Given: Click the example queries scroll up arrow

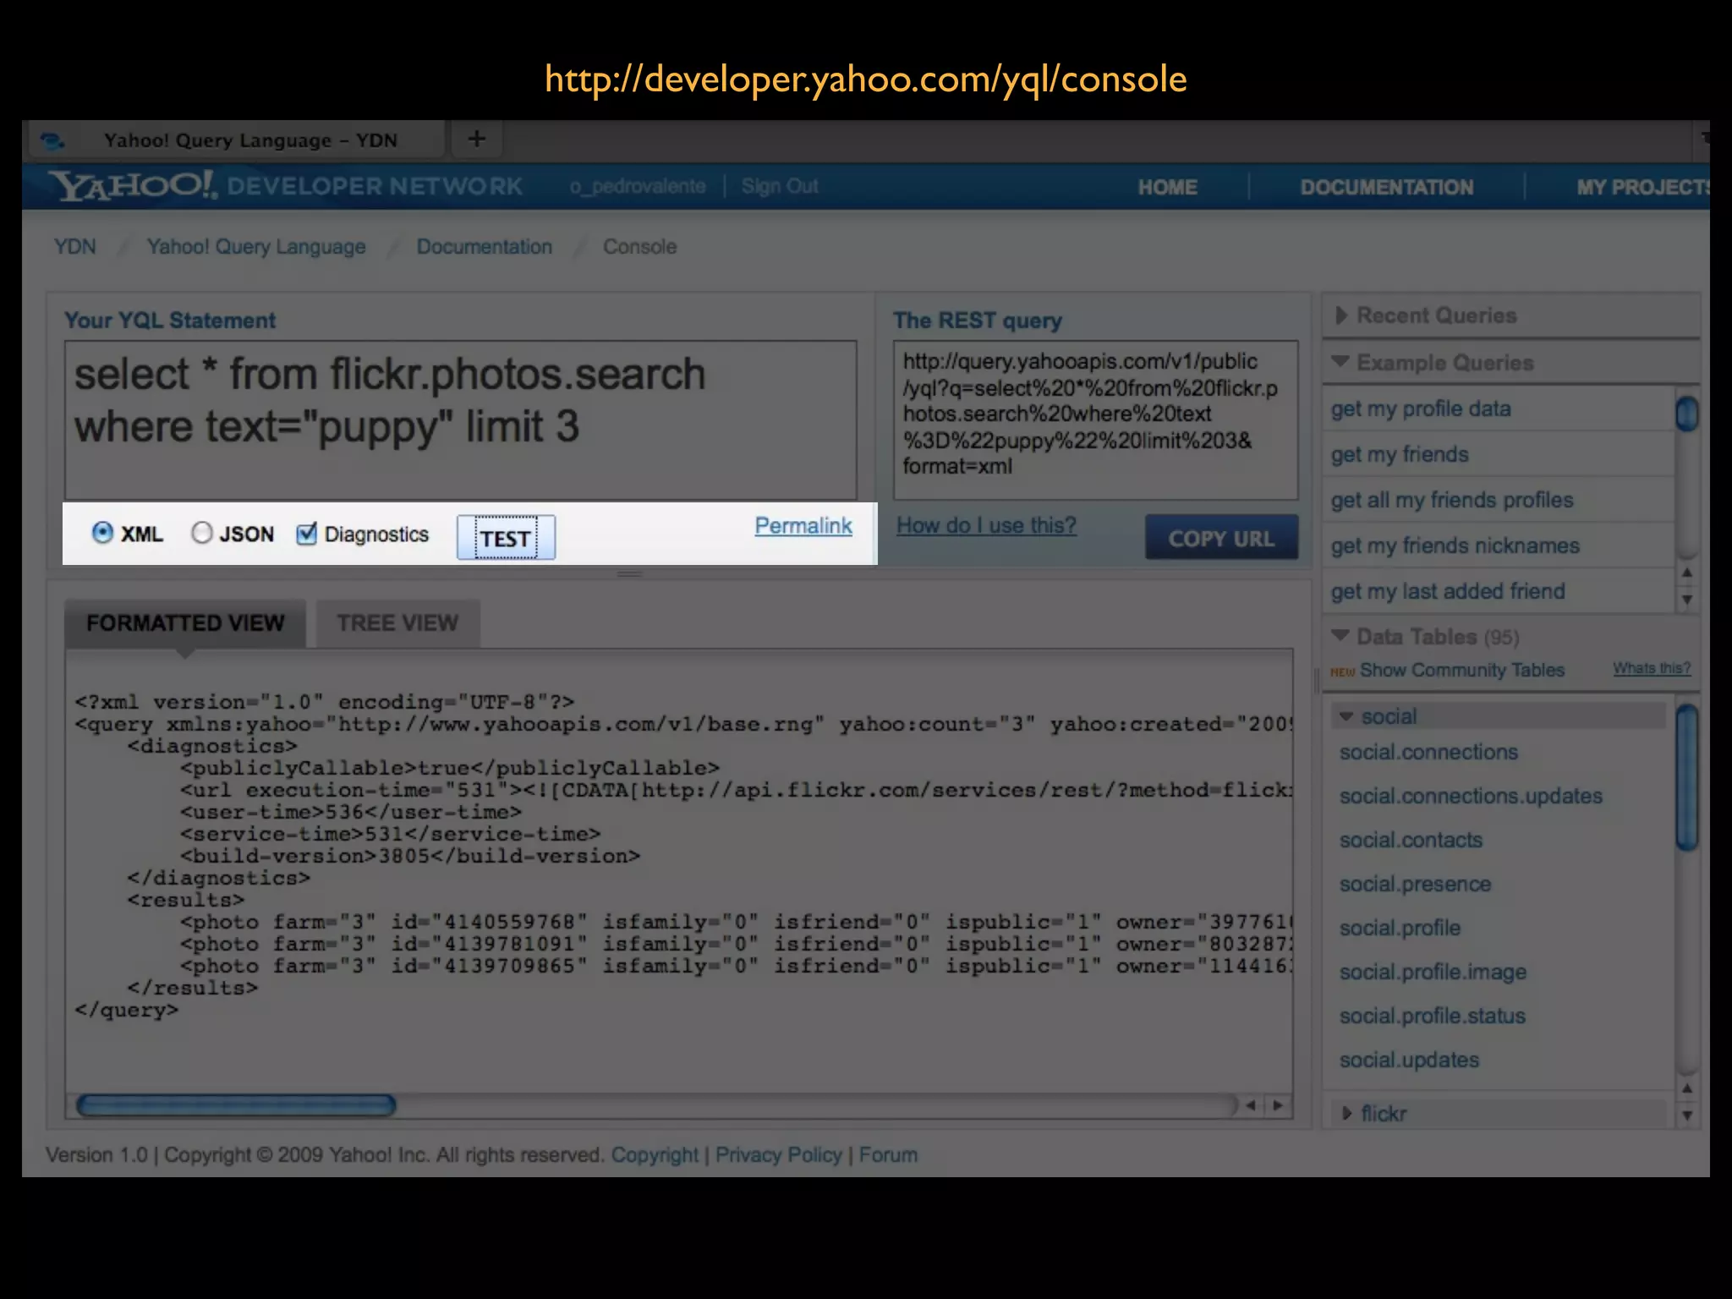Looking at the screenshot, I should [x=1687, y=573].
